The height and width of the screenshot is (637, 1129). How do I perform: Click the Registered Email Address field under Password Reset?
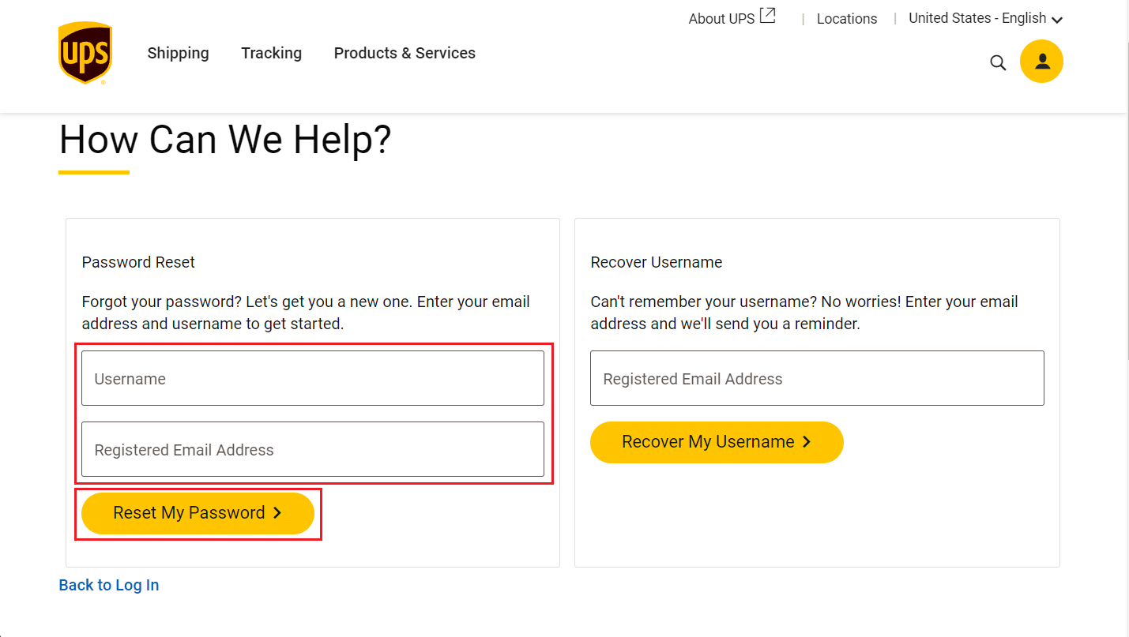pyautogui.click(x=313, y=449)
